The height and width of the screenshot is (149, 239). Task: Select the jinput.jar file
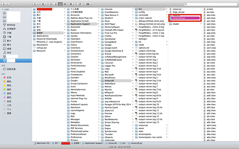[177, 9]
